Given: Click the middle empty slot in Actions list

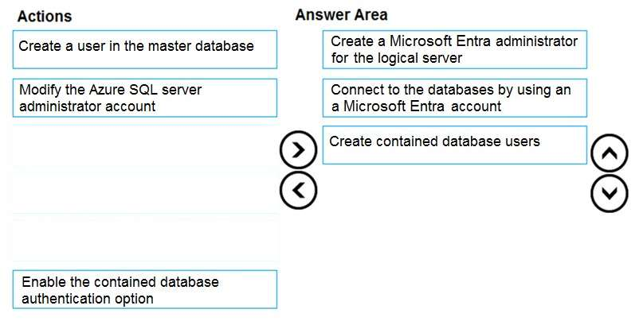Looking at the screenshot, I should pyautogui.click(x=145, y=193).
